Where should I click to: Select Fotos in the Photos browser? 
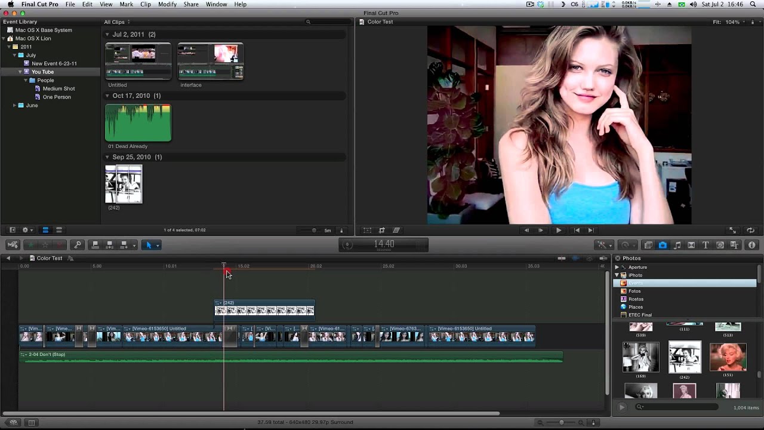pos(634,291)
